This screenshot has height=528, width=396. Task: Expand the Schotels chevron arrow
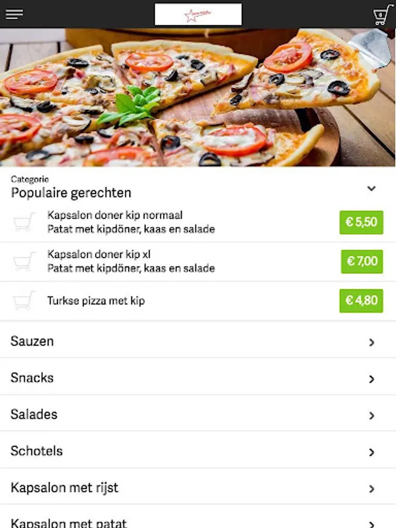(x=371, y=452)
